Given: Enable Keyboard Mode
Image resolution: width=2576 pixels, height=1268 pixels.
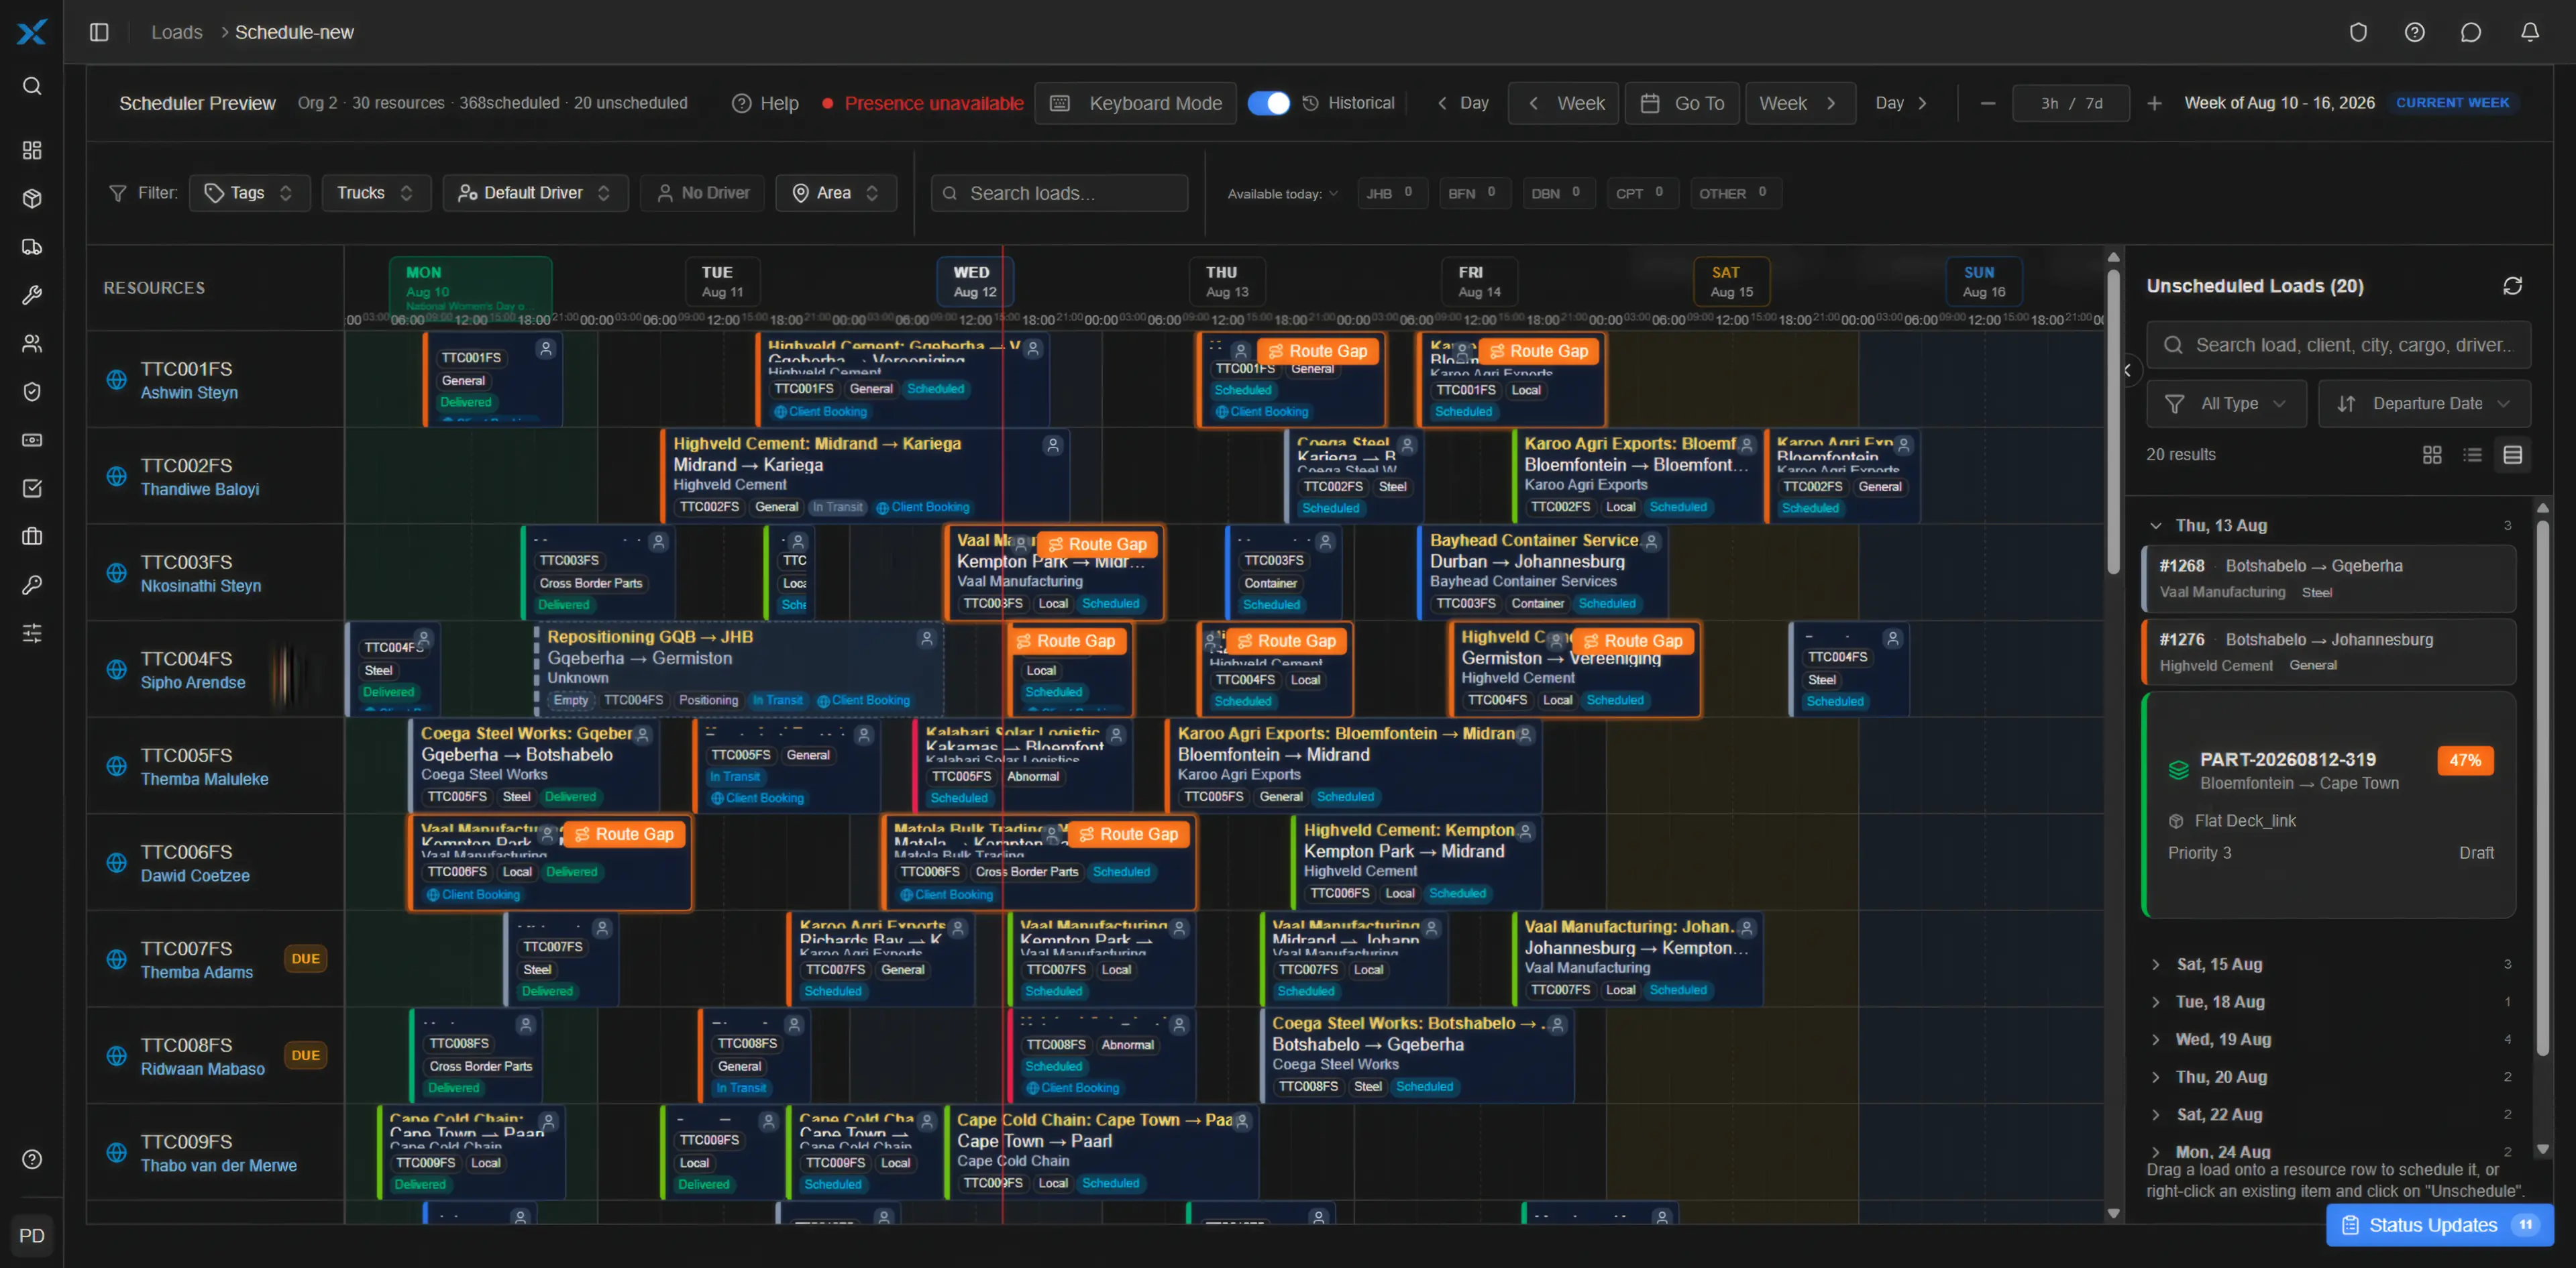Looking at the screenshot, I should (1136, 103).
